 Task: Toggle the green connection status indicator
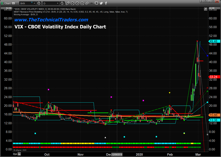point(2,3)
